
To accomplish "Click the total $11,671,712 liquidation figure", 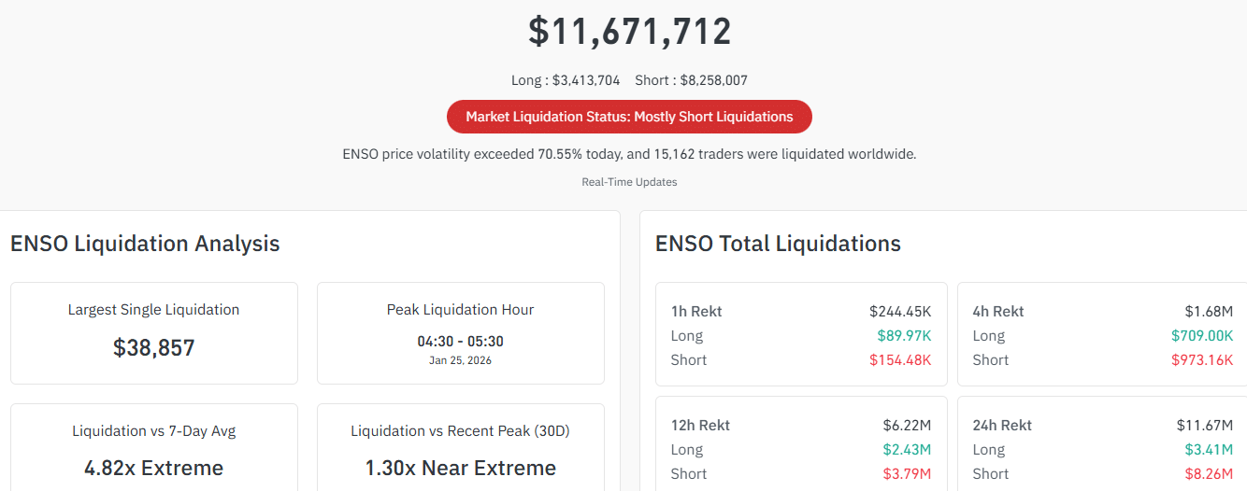I will point(629,32).
